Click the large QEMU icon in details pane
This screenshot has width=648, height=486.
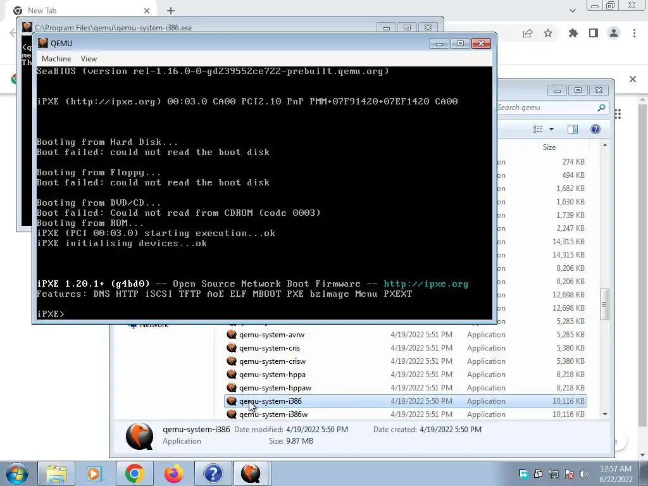pos(139,435)
